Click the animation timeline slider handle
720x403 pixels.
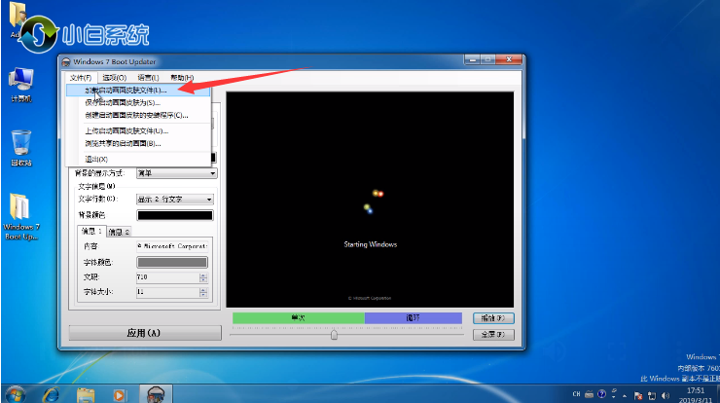coord(334,334)
